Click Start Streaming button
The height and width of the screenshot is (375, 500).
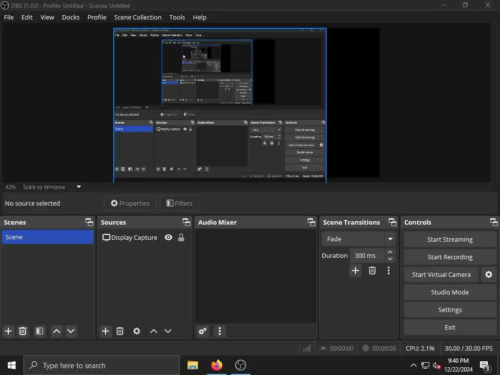450,239
